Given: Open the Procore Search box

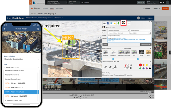Looking at the screenshot, I should 141,2.
